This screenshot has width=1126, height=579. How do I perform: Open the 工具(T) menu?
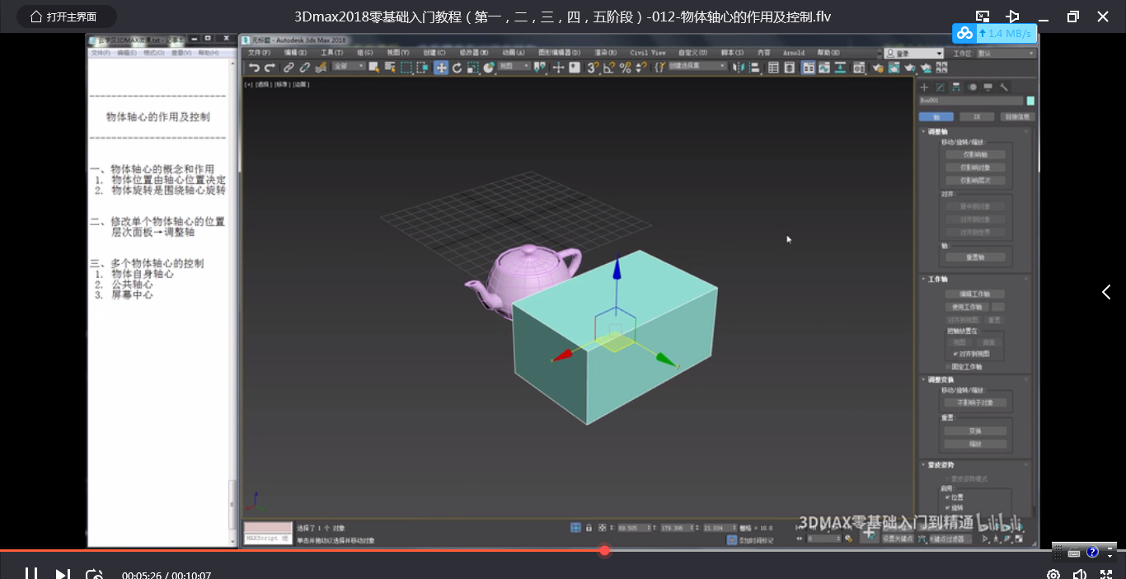331,53
